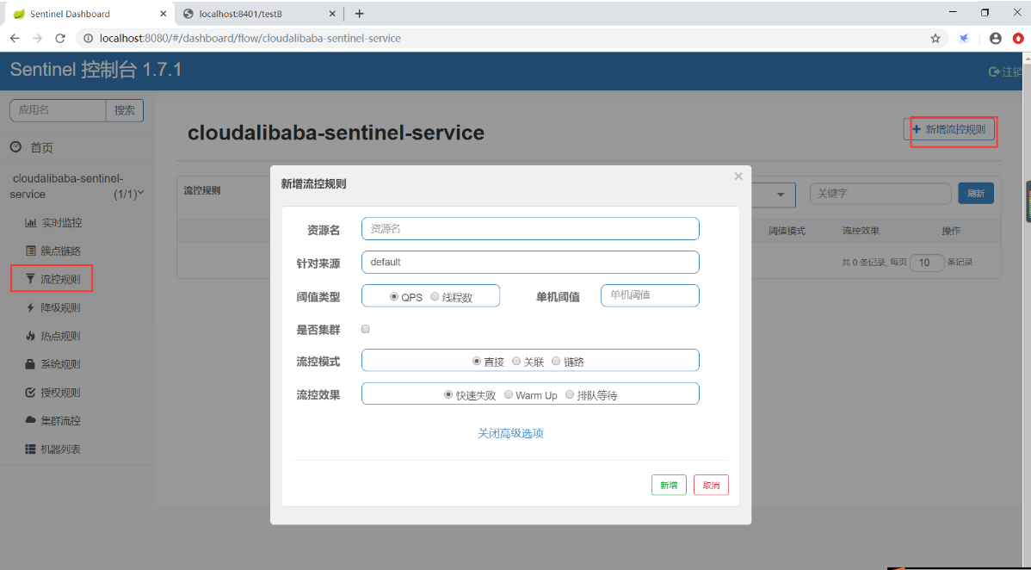The image size is (1031, 570).
Task: Select the 线程数 threshold type radio
Action: click(435, 297)
